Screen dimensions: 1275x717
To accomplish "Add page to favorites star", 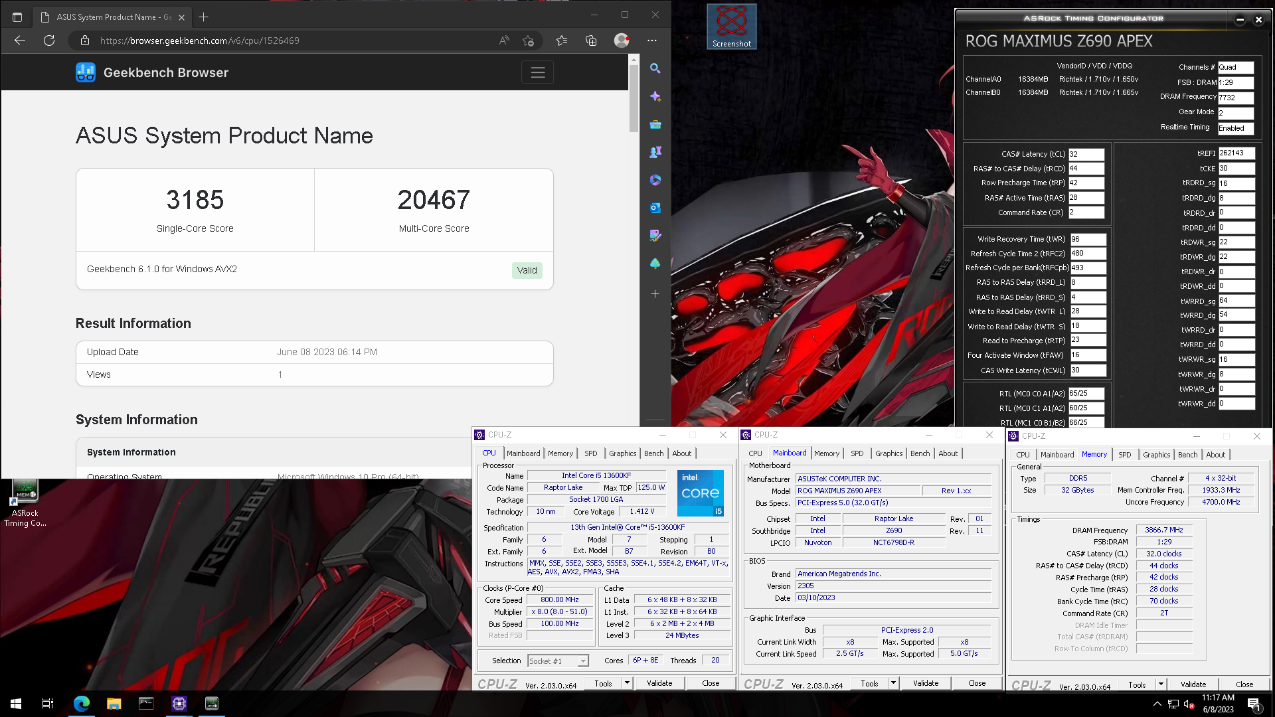I will pos(529,40).
